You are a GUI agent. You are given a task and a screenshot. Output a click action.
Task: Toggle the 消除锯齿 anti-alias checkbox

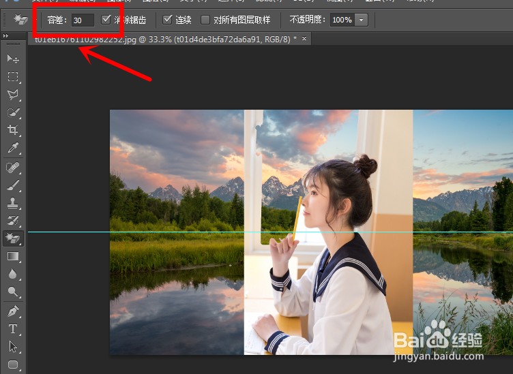(x=106, y=20)
